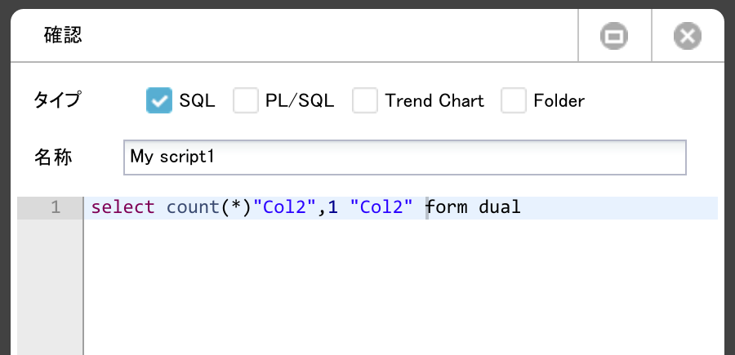The height and width of the screenshot is (355, 735).
Task: Place cursor on the misspelled form word
Action: click(x=447, y=207)
